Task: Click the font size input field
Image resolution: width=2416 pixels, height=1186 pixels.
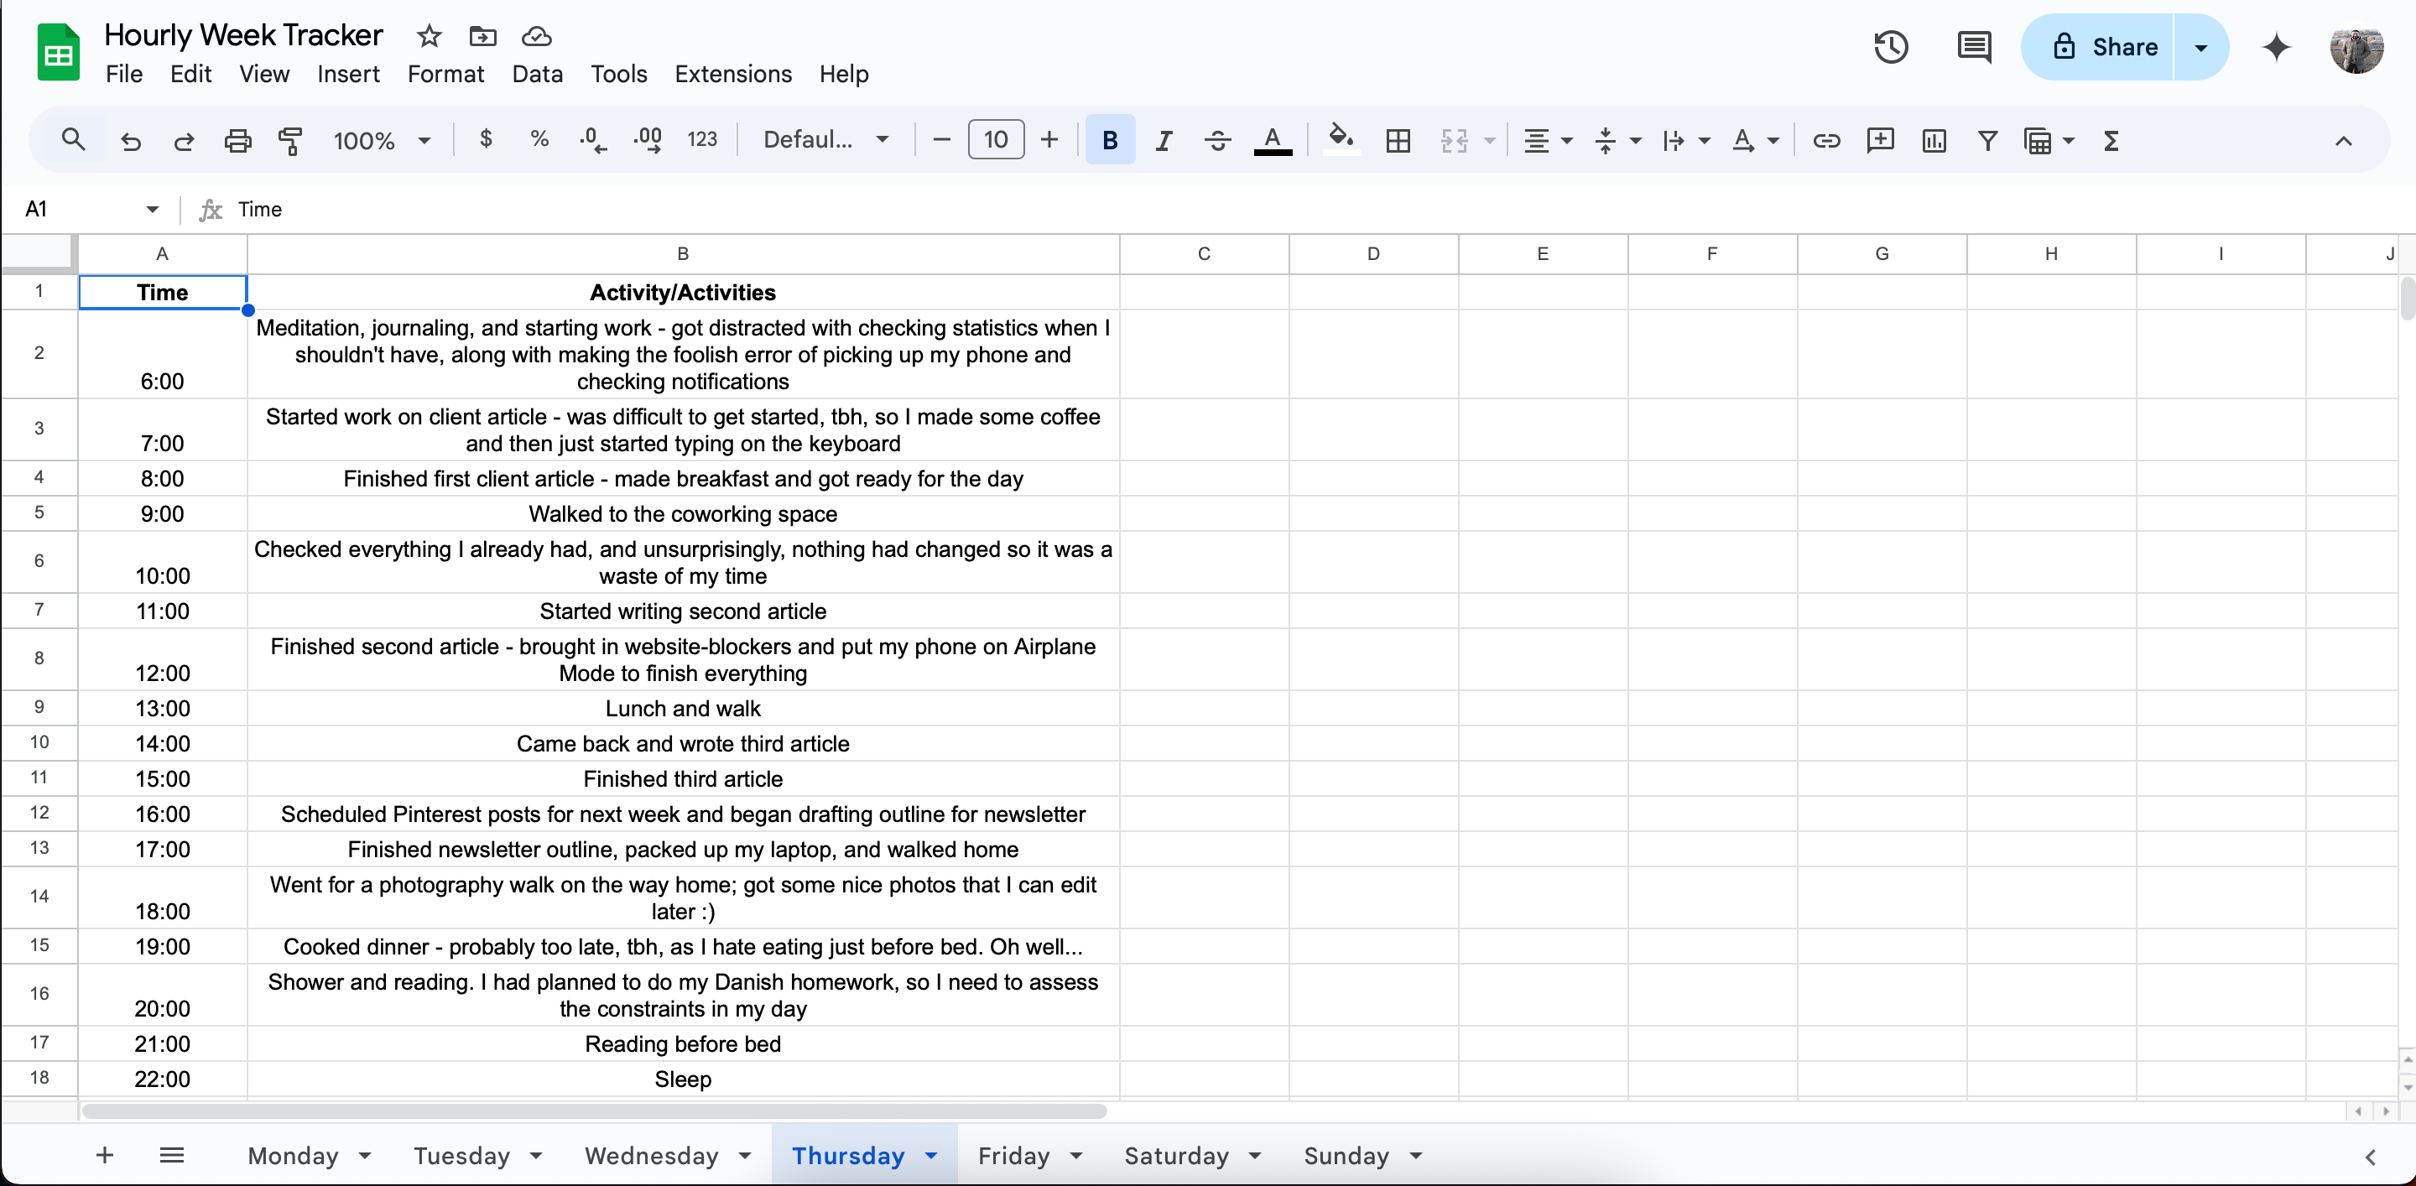Action: [x=995, y=141]
